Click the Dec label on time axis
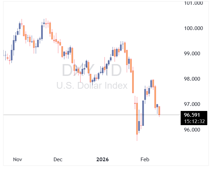212x172 pixels. 58,159
